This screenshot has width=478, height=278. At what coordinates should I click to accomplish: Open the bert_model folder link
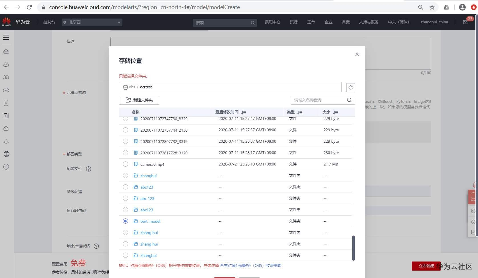(x=150, y=221)
